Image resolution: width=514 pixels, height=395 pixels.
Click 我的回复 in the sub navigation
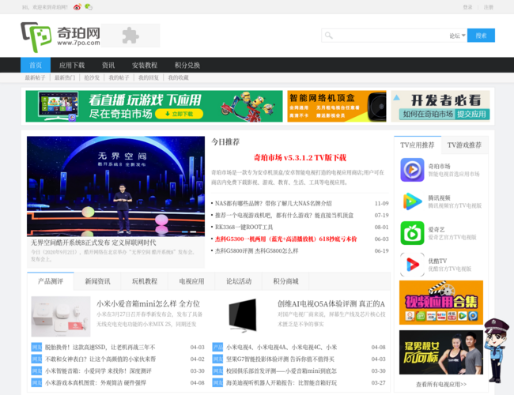click(149, 77)
